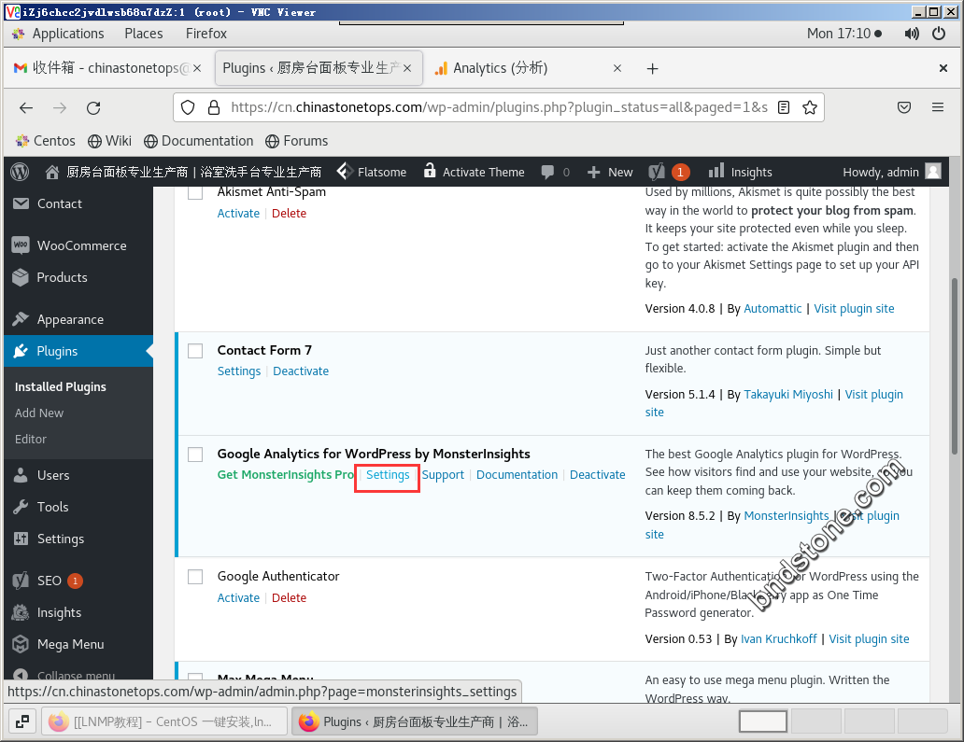
Task: Click the Flatsome item in the admin bar
Action: [x=372, y=172]
